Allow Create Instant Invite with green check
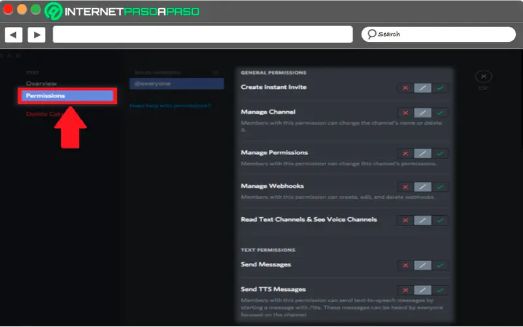523x327 pixels. (x=440, y=88)
